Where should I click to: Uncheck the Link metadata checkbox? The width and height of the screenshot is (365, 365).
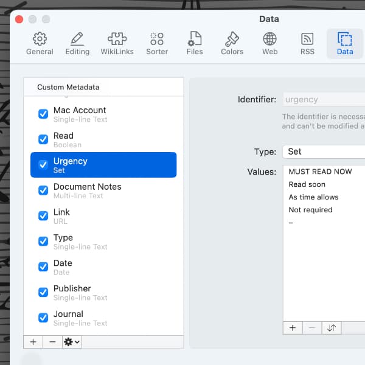point(43,215)
